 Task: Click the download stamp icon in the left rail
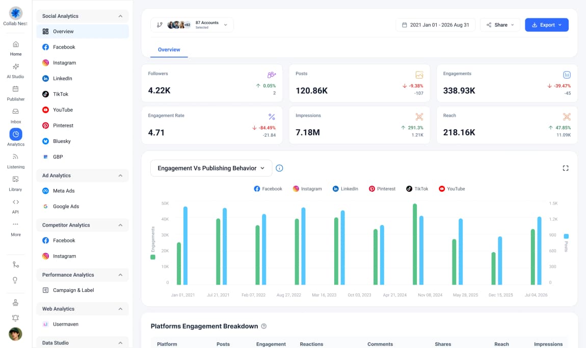15,303
